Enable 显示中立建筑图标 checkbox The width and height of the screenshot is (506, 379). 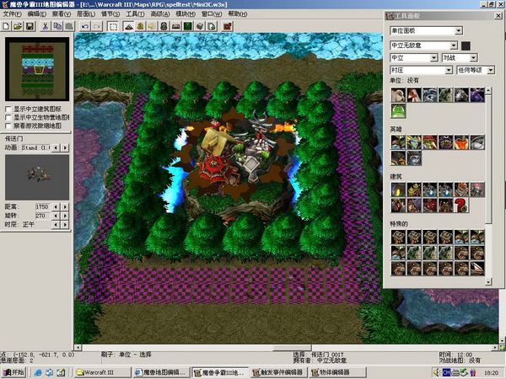8,109
